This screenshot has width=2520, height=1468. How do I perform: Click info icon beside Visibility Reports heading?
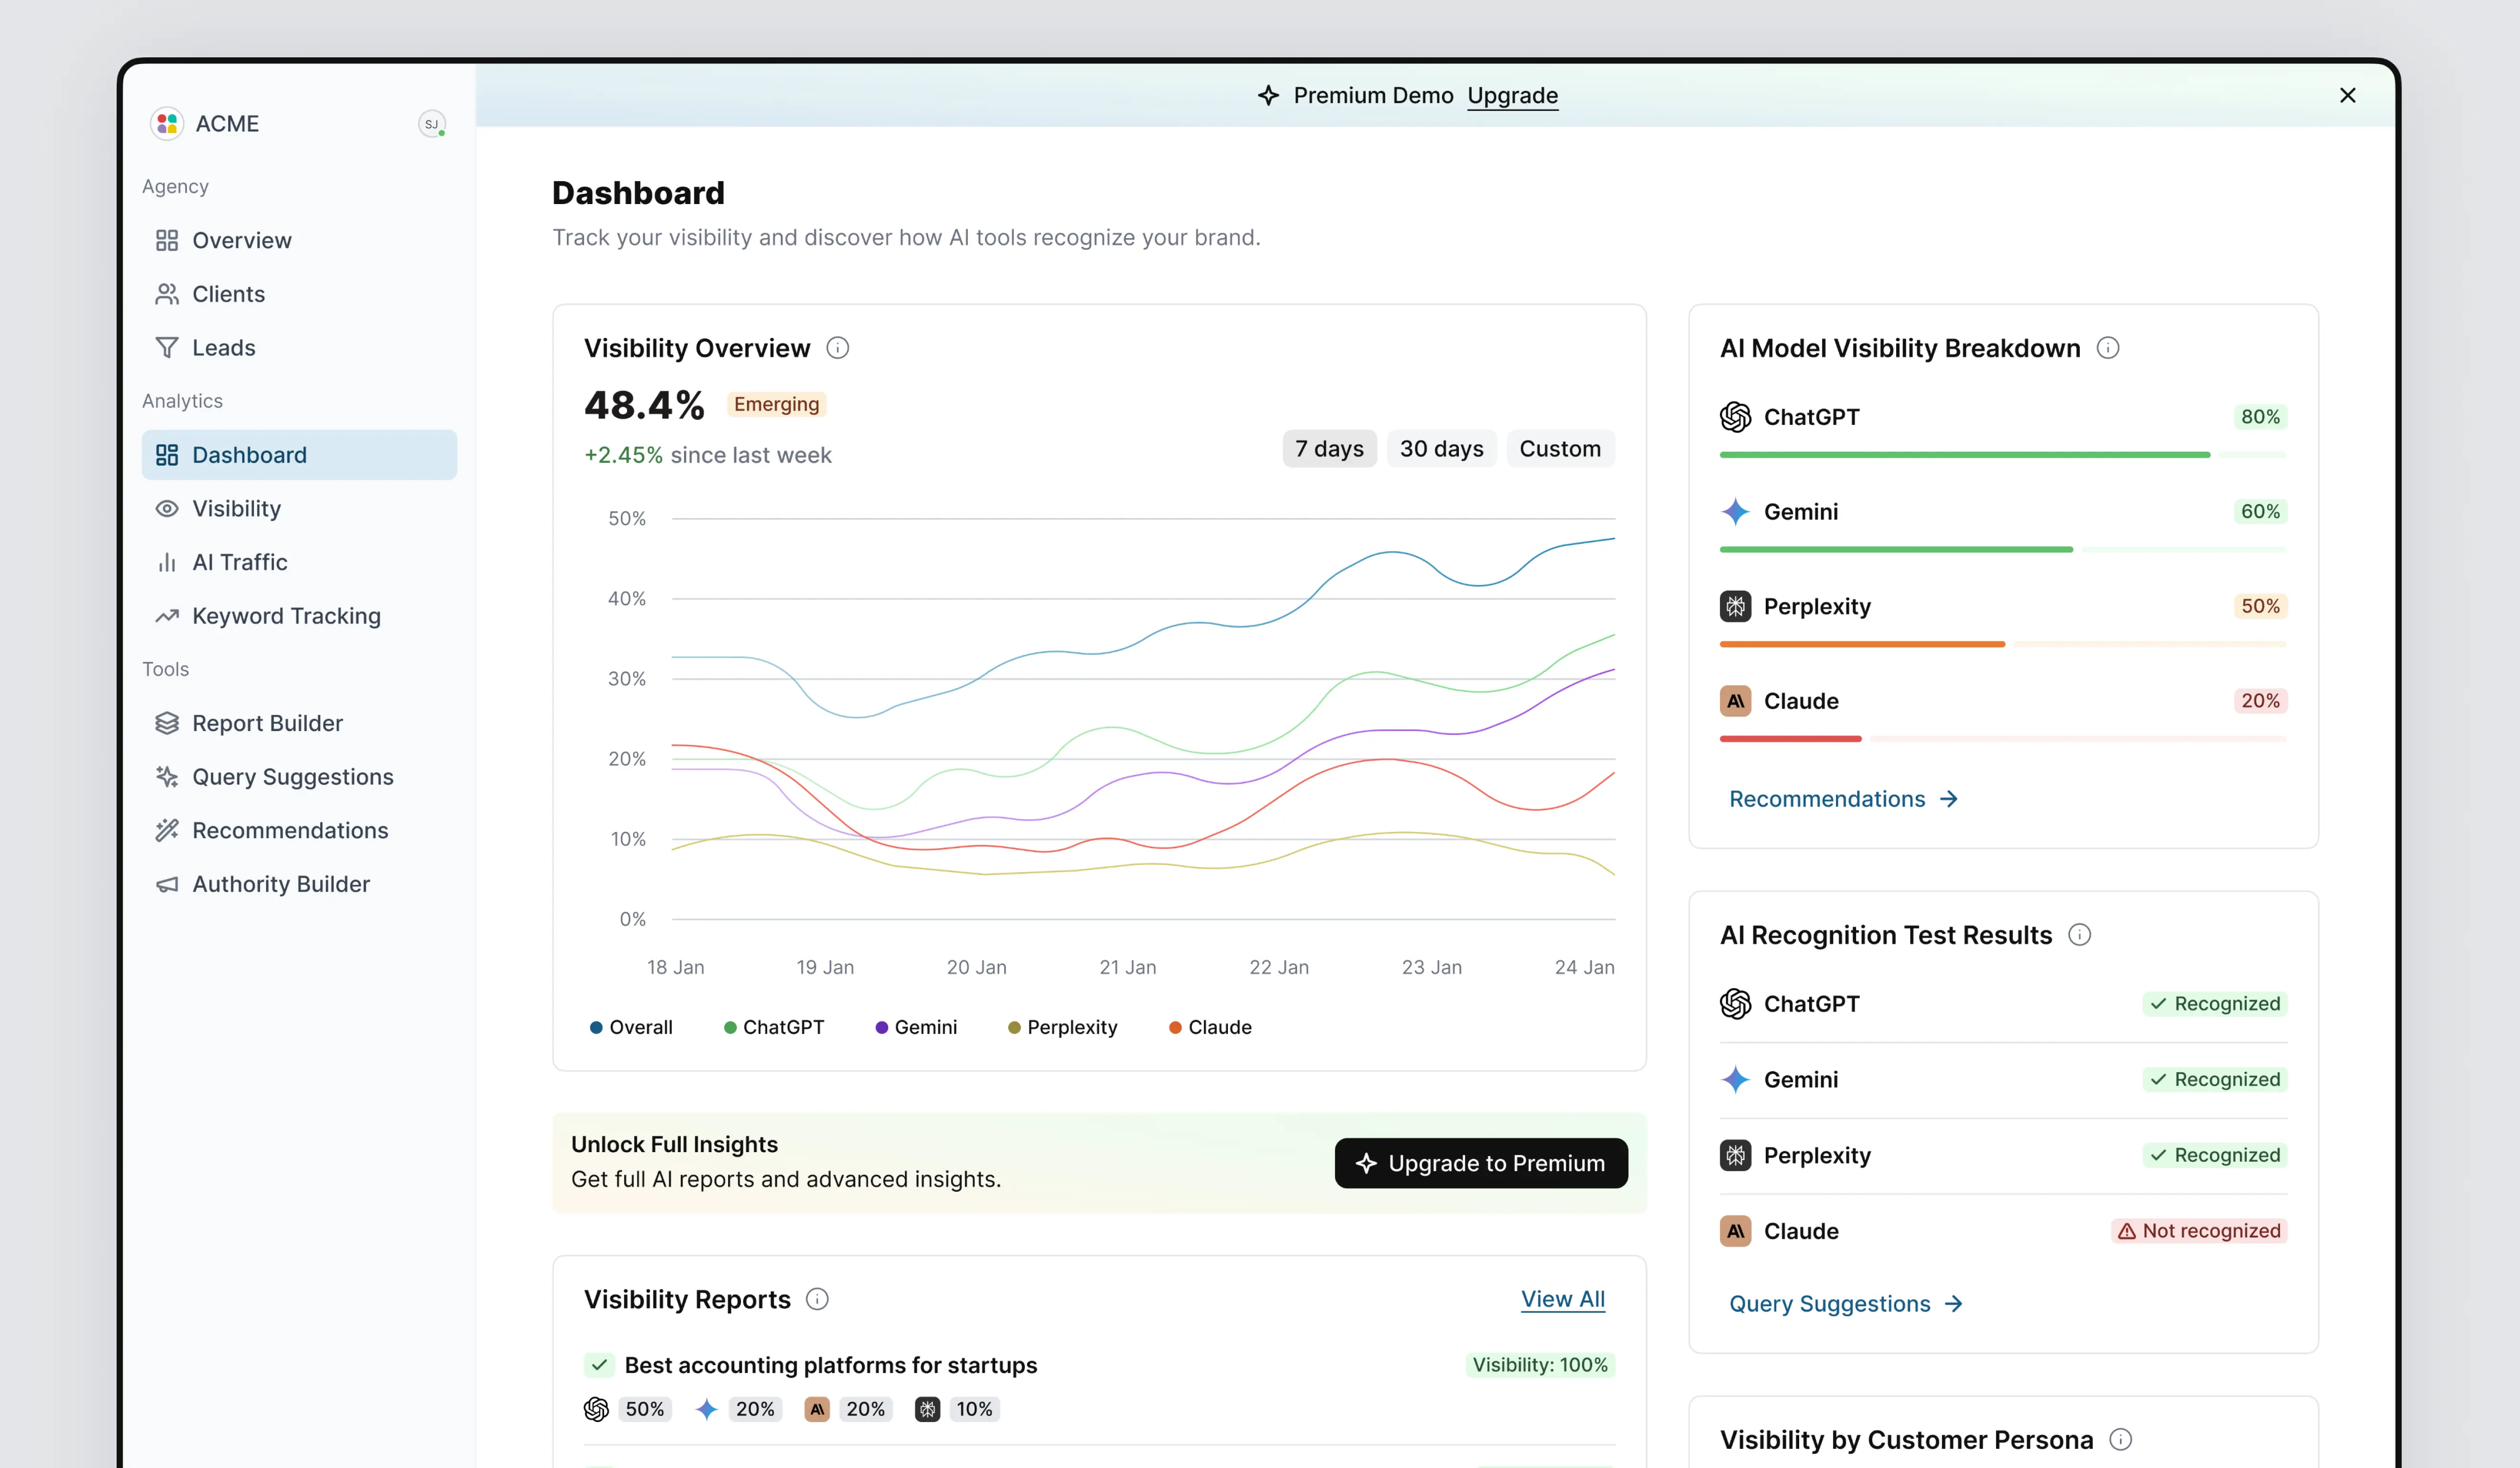tap(817, 1299)
